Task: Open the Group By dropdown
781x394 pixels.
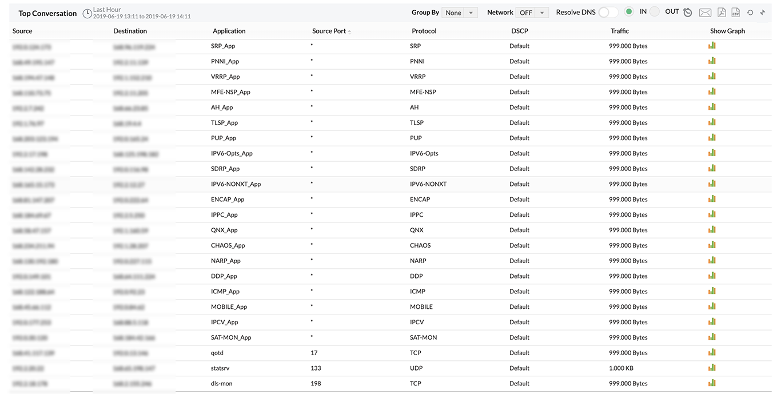Action: 460,13
